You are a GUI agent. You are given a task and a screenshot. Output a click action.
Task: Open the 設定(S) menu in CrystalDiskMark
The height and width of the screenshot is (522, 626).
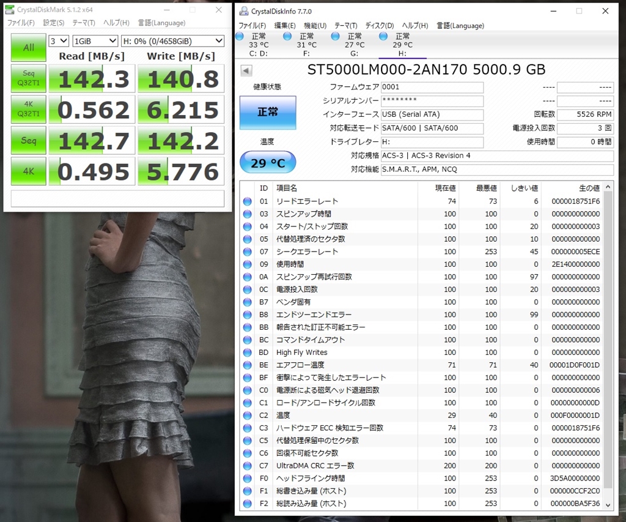(53, 23)
